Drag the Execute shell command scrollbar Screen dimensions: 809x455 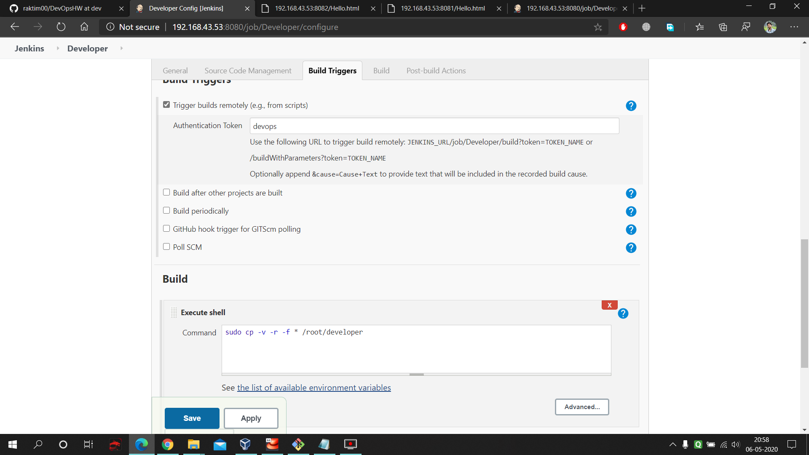tap(417, 373)
